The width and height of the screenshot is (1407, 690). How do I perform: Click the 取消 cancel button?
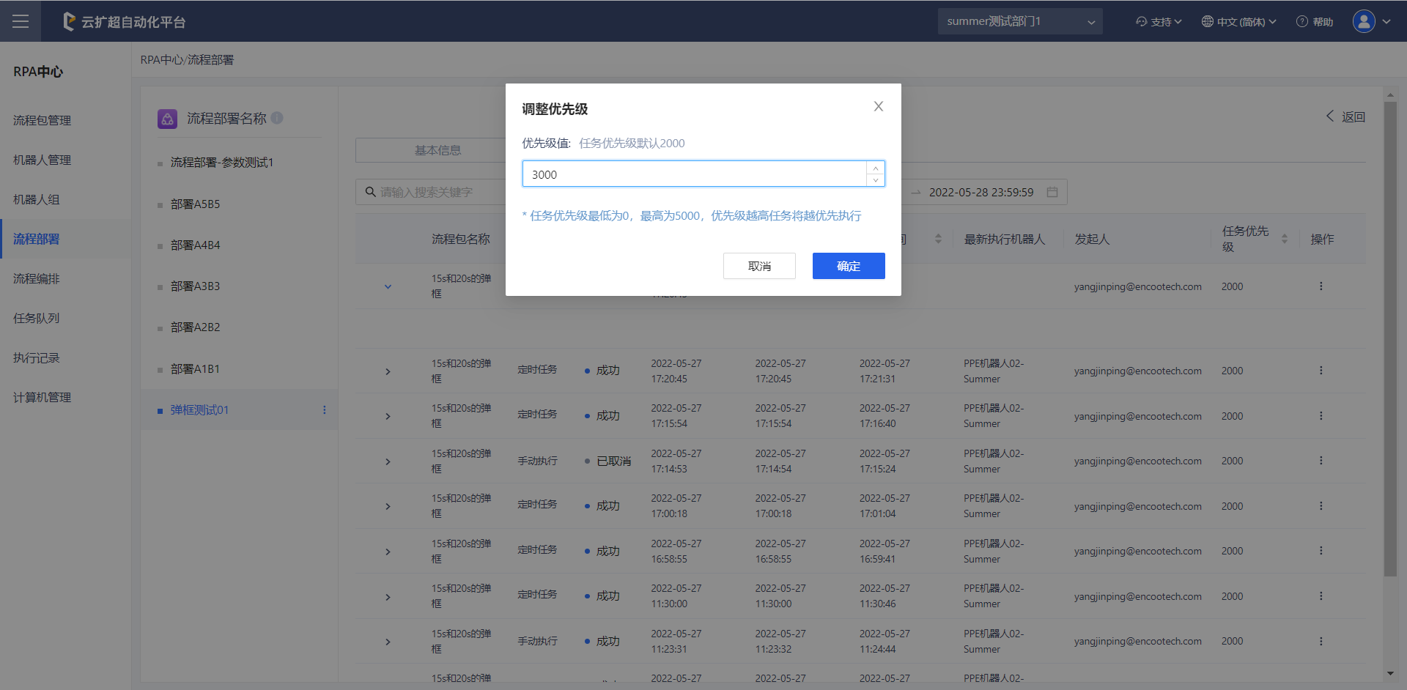(759, 266)
